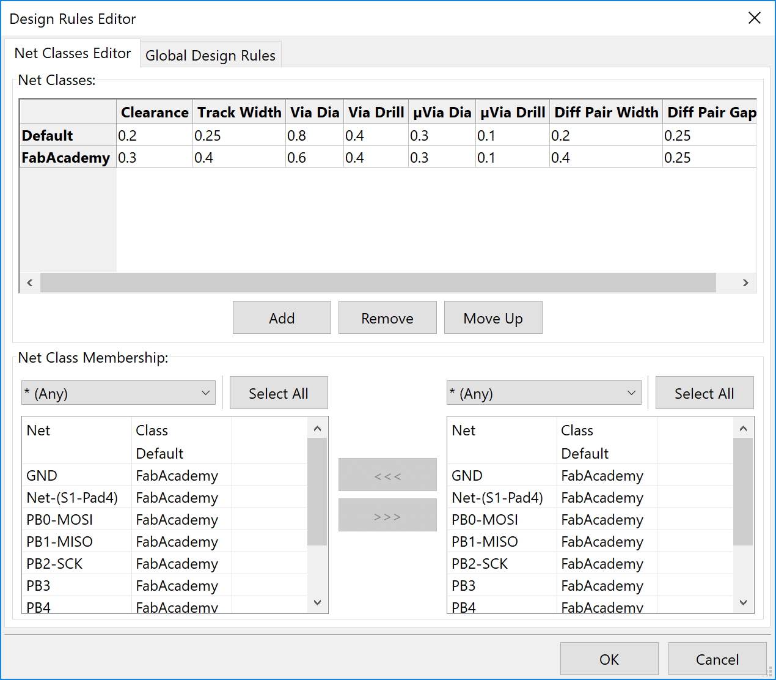The image size is (776, 680).
Task: Click the µVia Dia column header
Action: click(x=442, y=112)
